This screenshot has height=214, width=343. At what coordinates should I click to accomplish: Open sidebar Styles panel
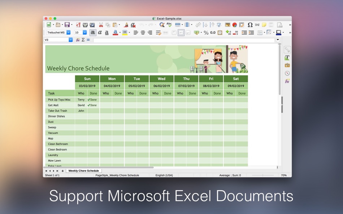pyautogui.click(x=287, y=58)
